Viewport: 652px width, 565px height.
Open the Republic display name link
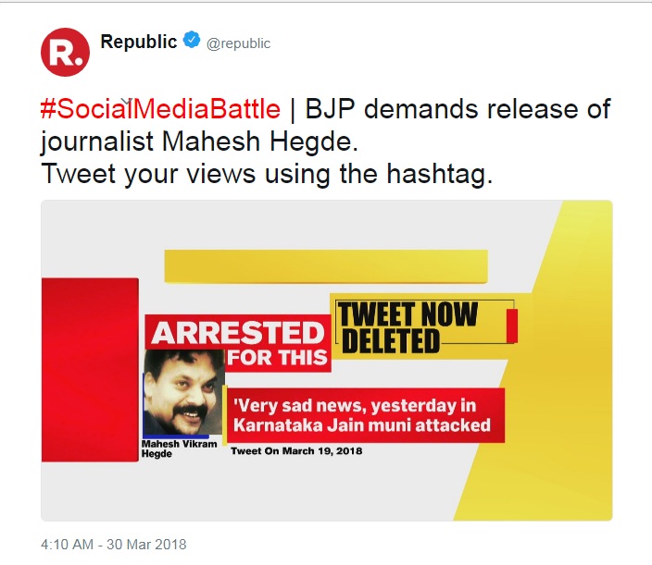click(139, 42)
